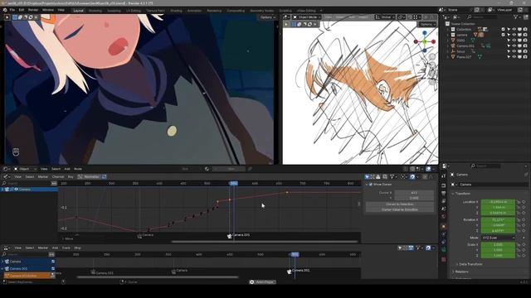Click the blue Z axis of the gizmo
Image resolution: width=531 pixels, height=298 pixels.
425,33
